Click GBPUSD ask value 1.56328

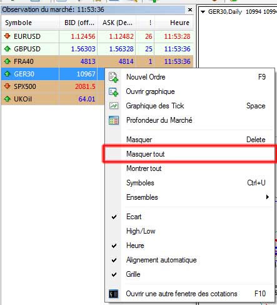click(121, 49)
